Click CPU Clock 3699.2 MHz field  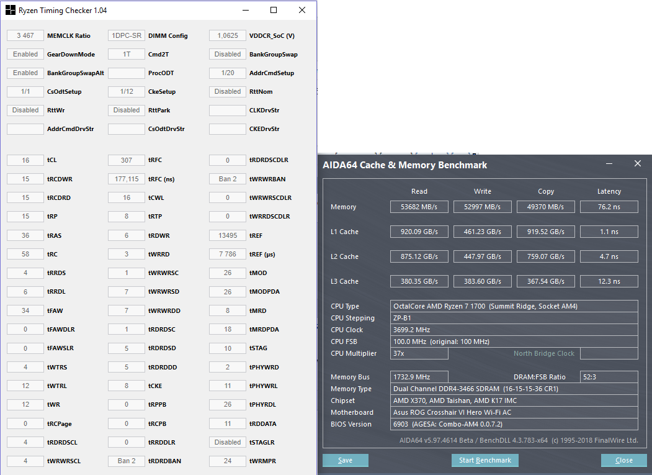[x=514, y=330]
